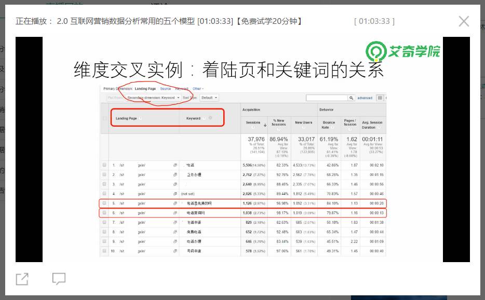Click the advanced filter link

click(x=365, y=98)
